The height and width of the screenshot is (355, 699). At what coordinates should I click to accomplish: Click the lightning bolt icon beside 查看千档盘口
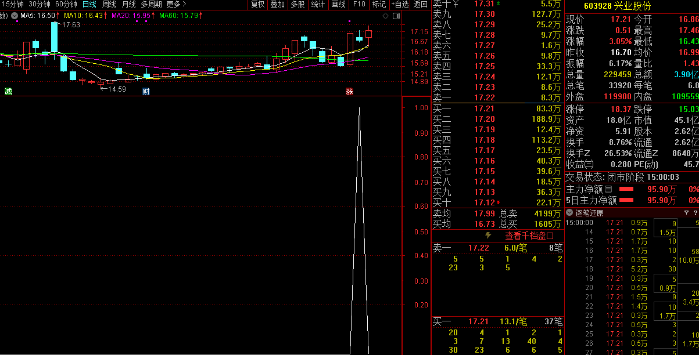pyautogui.click(x=488, y=236)
